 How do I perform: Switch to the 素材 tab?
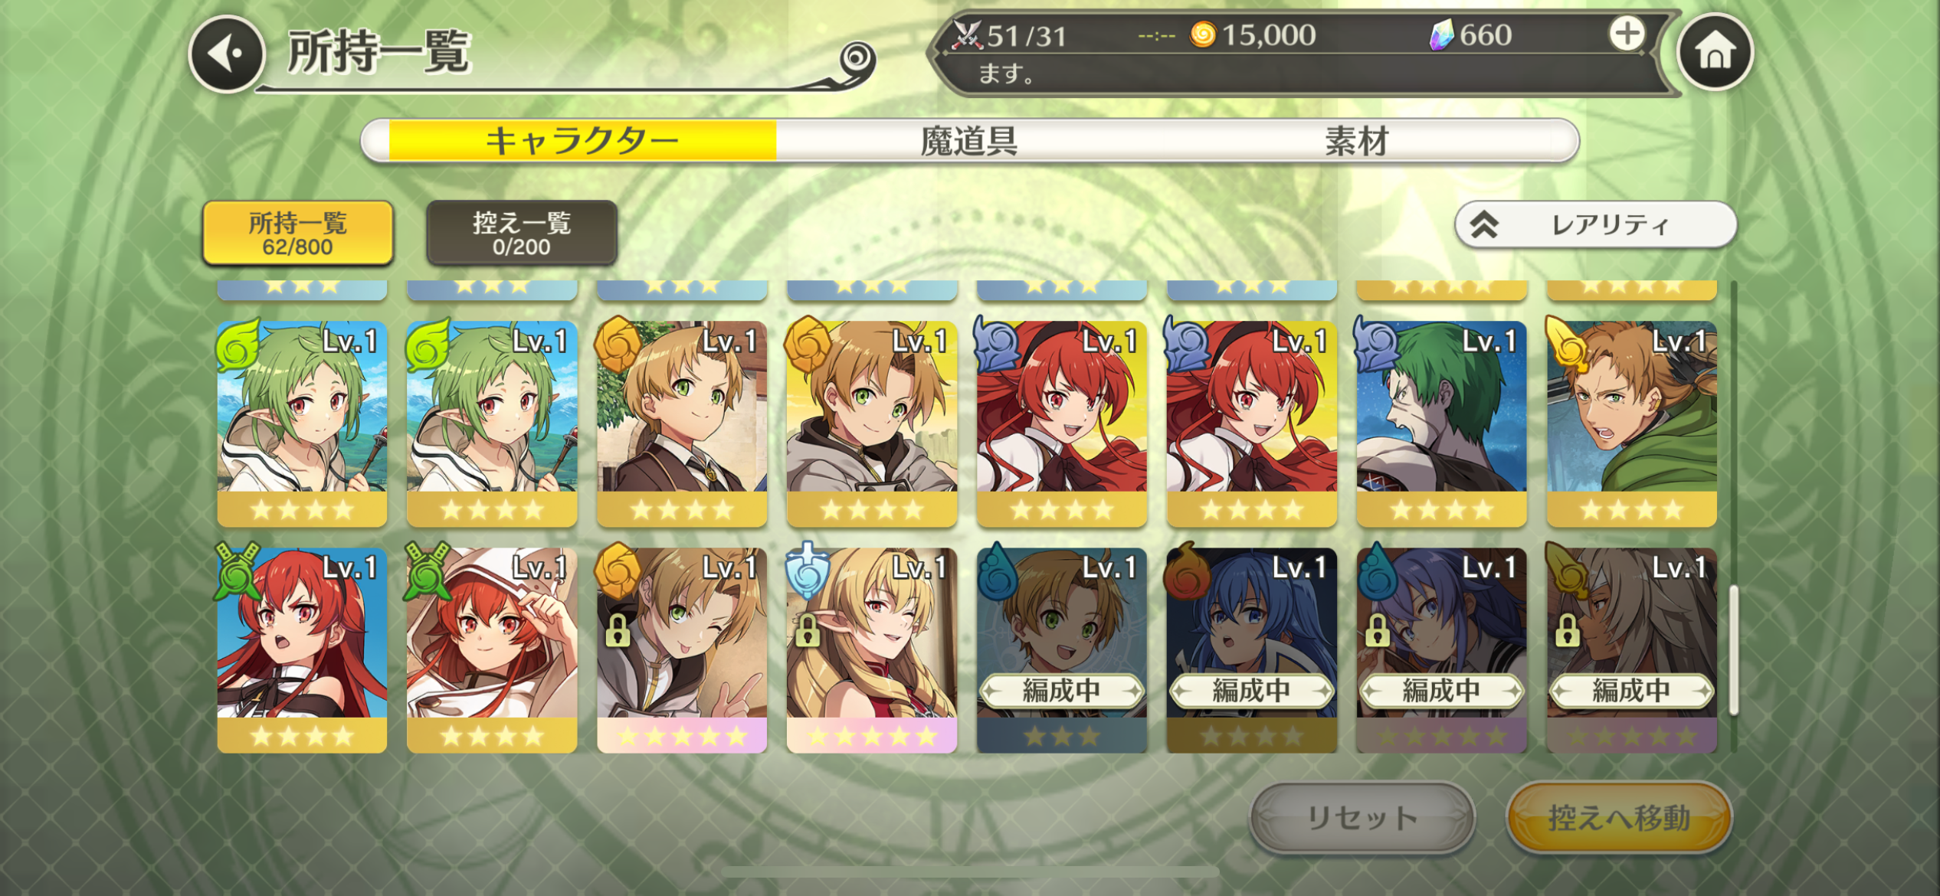(x=1356, y=141)
